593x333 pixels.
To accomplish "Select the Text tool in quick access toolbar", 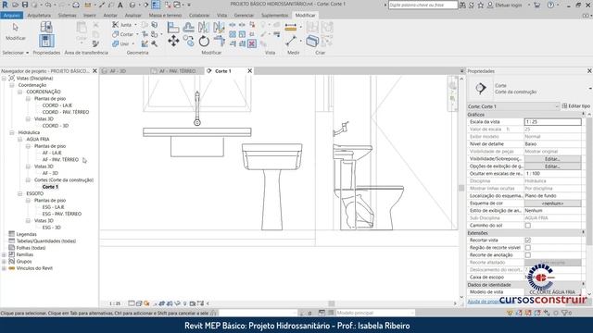I will 120,5.
